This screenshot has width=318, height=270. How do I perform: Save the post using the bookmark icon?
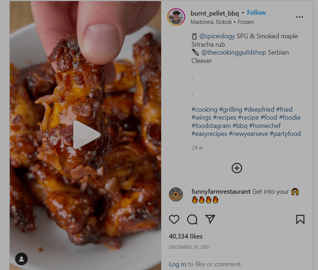(x=300, y=219)
